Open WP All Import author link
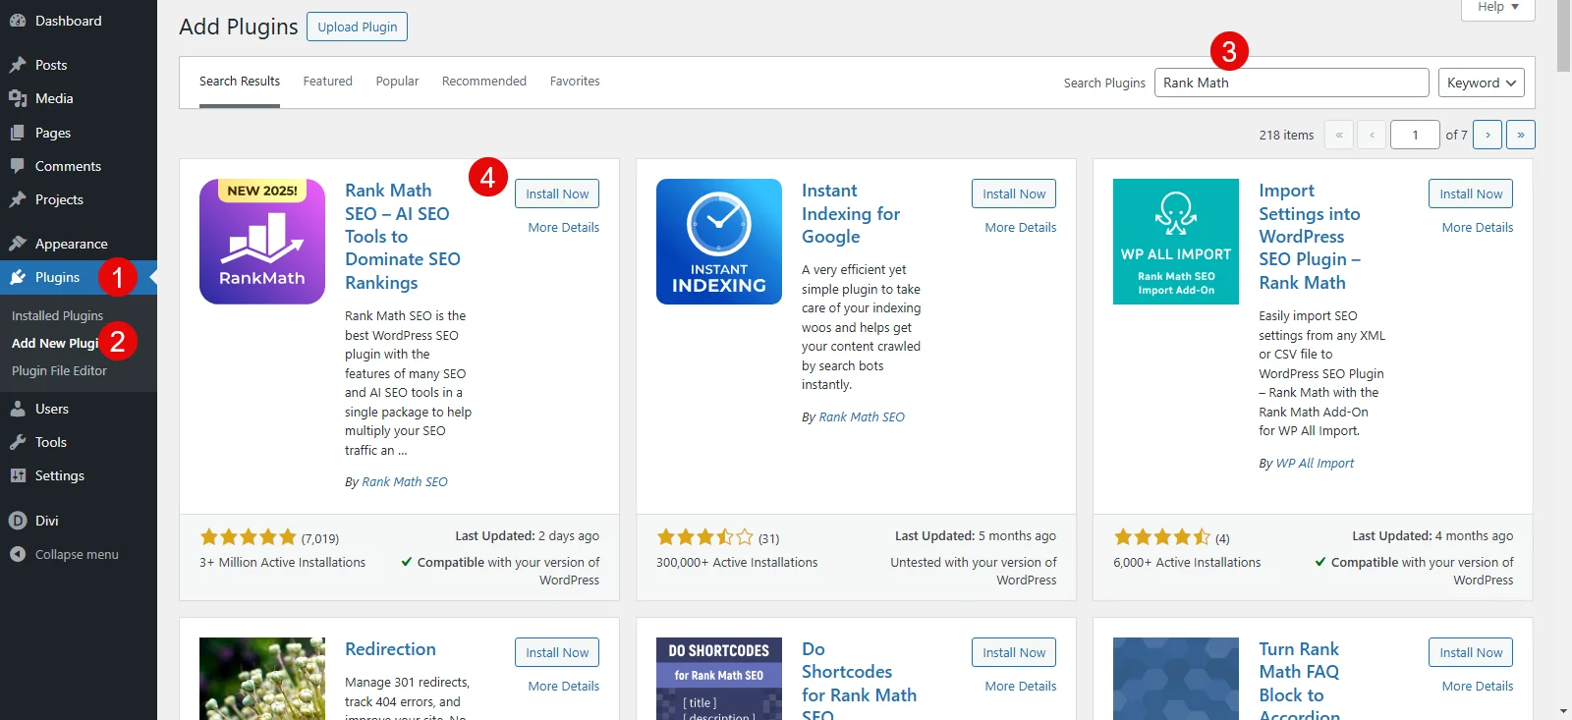Screen dimensions: 1572x720 tap(1315, 463)
